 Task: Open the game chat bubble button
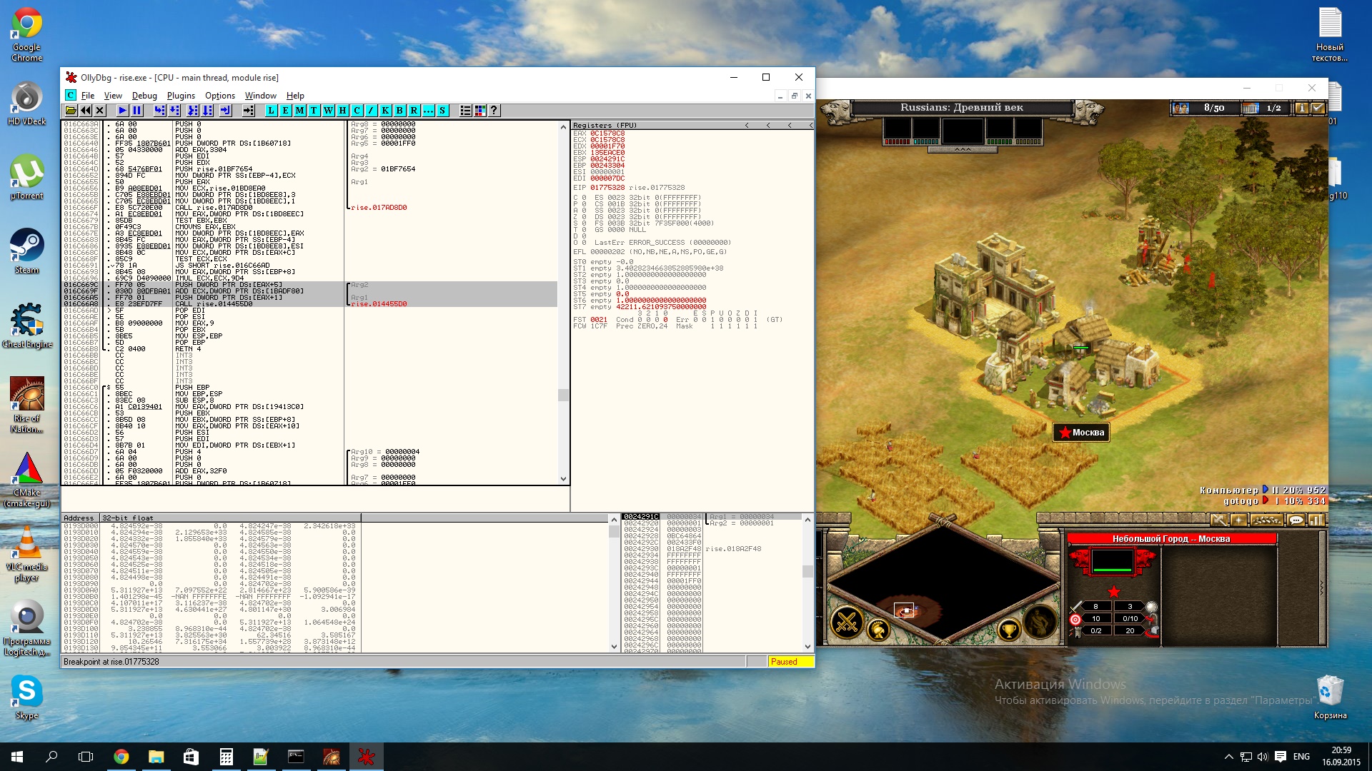point(1296,520)
